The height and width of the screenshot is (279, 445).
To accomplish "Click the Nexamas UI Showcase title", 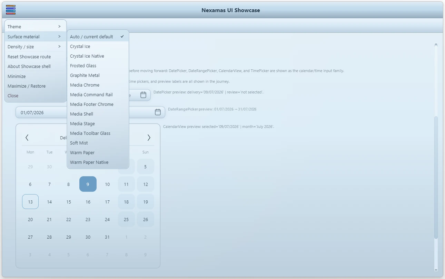I will pyautogui.click(x=231, y=10).
